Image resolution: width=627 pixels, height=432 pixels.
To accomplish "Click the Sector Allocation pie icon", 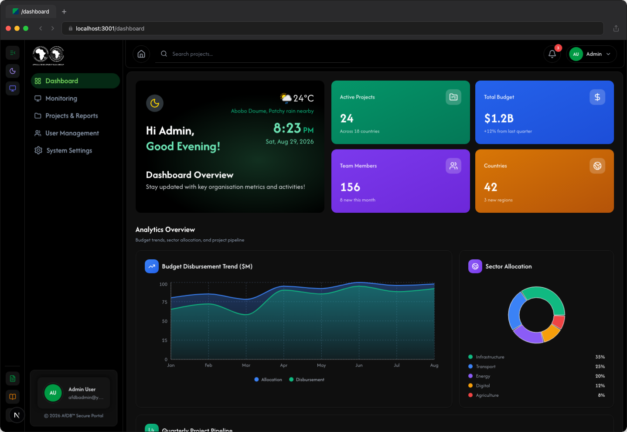I will [475, 266].
